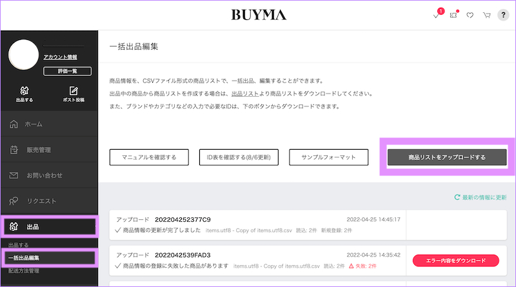Open the coupon ticket icon in header

[x=454, y=14]
